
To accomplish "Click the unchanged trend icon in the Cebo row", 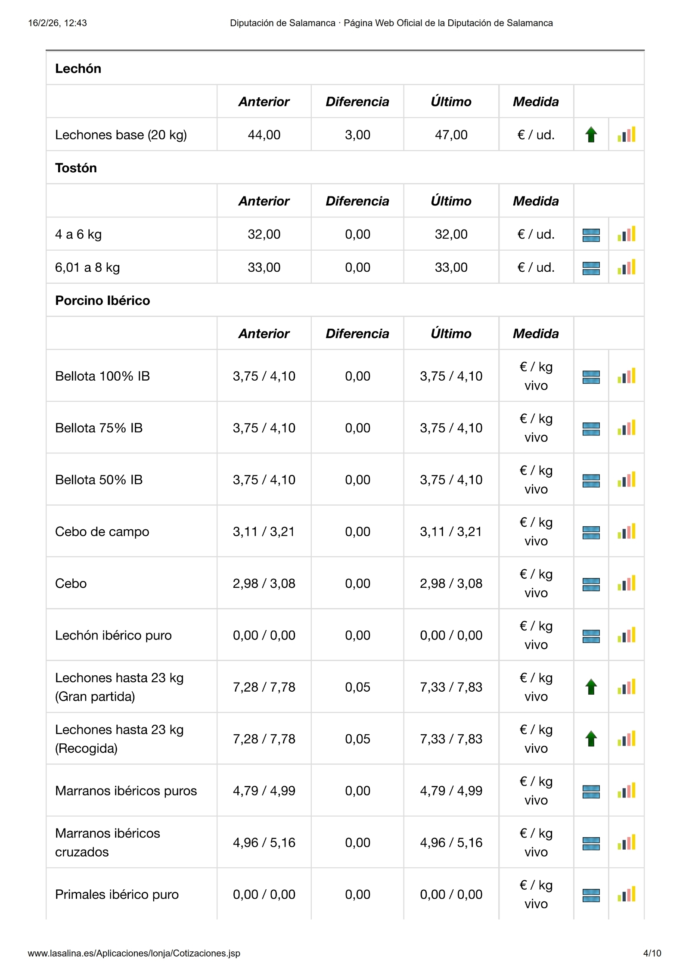I will click(591, 584).
